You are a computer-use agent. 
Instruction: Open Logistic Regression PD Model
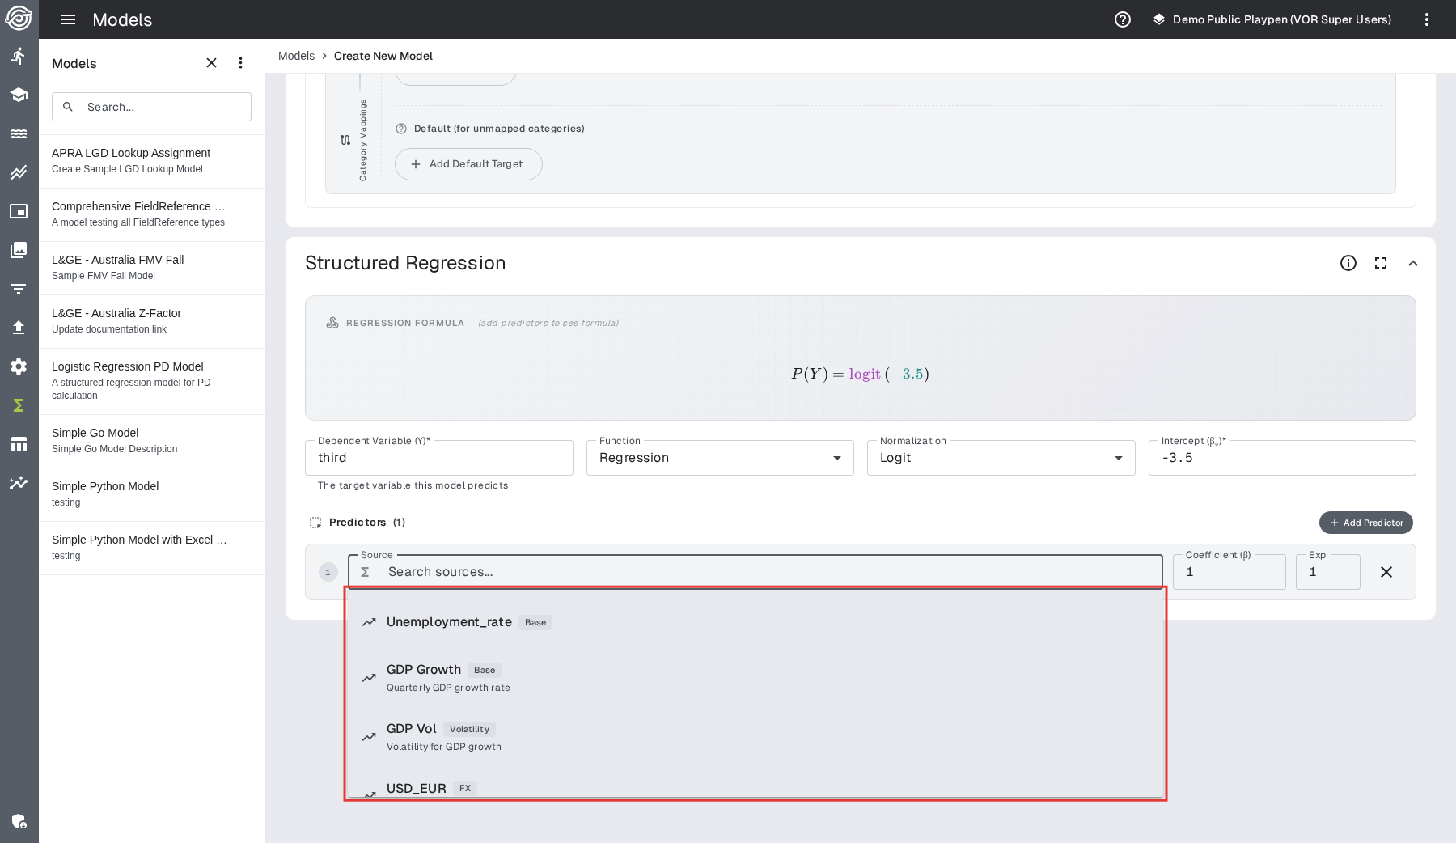click(x=128, y=366)
